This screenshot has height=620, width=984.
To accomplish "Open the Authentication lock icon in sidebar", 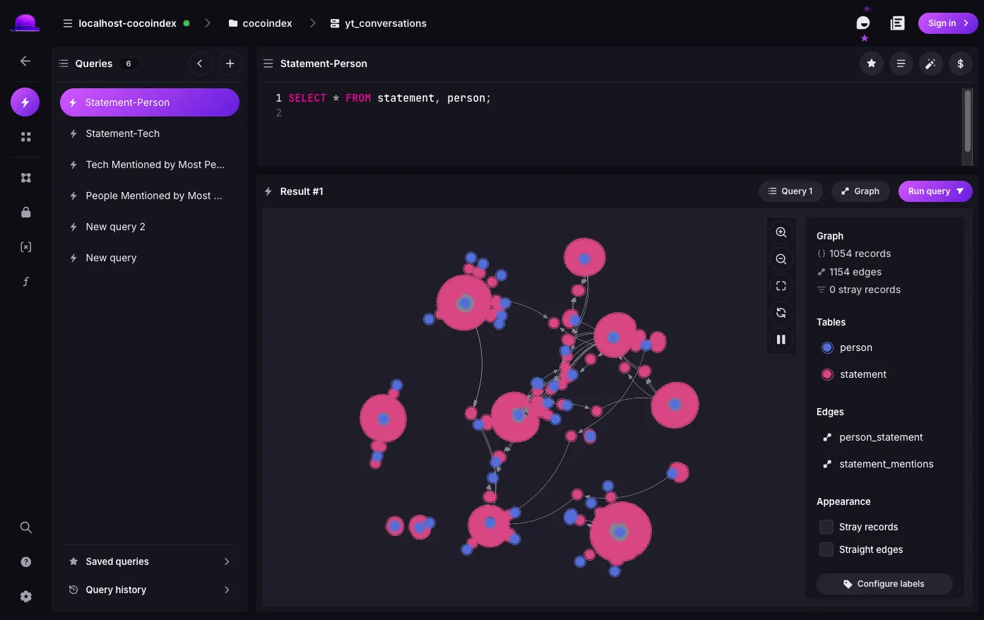I will pyautogui.click(x=25, y=213).
